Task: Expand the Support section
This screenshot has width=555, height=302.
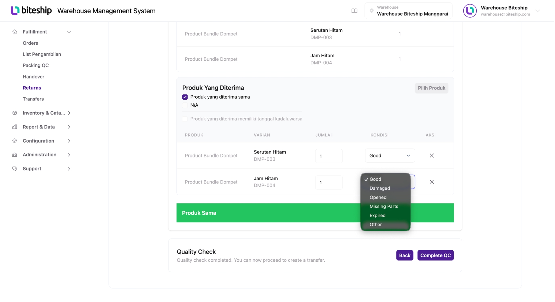Action: pos(69,169)
